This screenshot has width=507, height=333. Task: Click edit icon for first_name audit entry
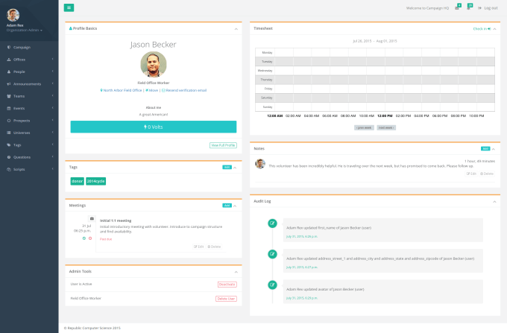(x=273, y=223)
